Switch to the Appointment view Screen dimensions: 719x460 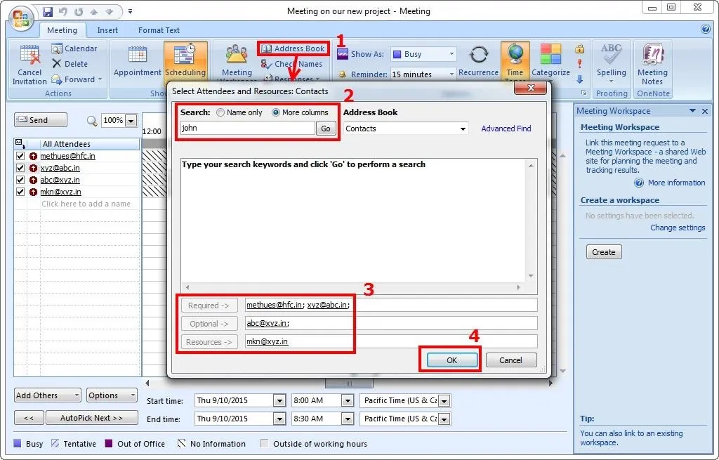point(137,60)
